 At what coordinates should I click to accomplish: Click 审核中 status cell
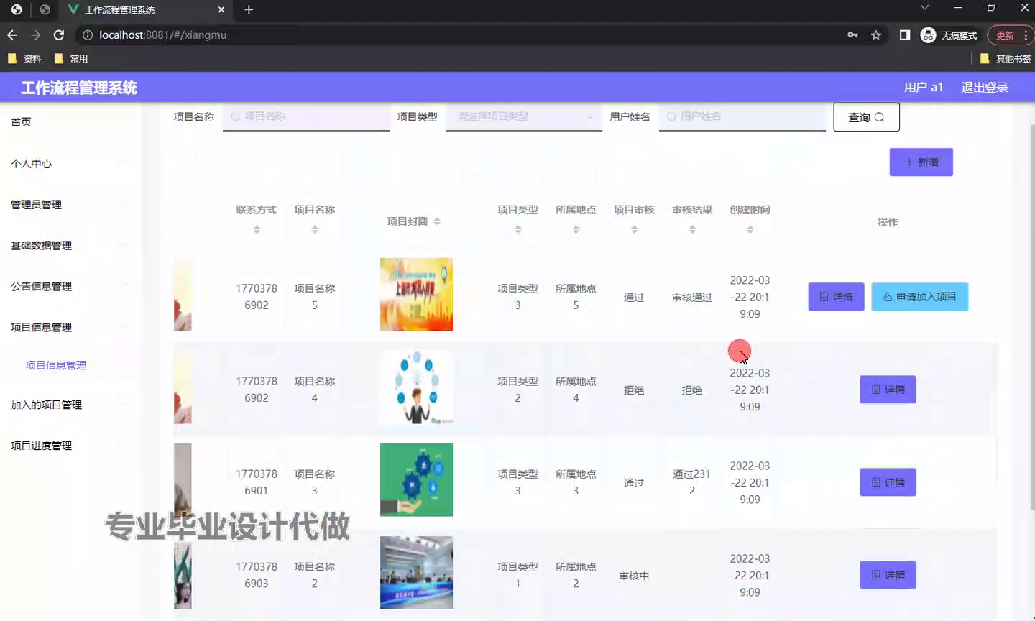click(x=634, y=576)
